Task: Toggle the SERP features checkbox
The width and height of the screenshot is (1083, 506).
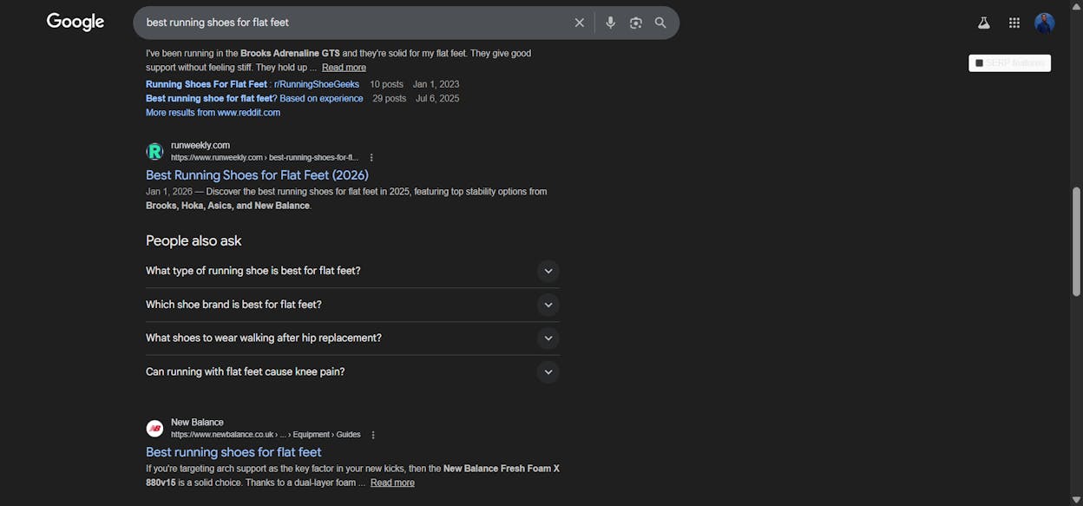Action: click(x=980, y=63)
